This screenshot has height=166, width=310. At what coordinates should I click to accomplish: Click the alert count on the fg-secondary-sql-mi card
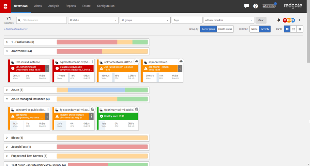click(x=91, y=116)
